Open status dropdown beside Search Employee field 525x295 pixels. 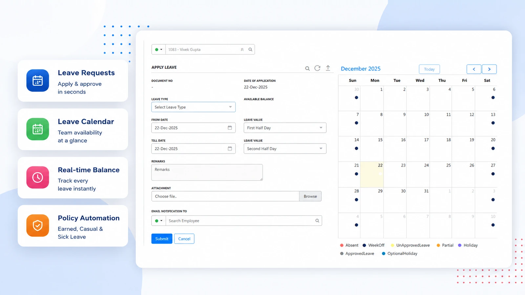158,221
